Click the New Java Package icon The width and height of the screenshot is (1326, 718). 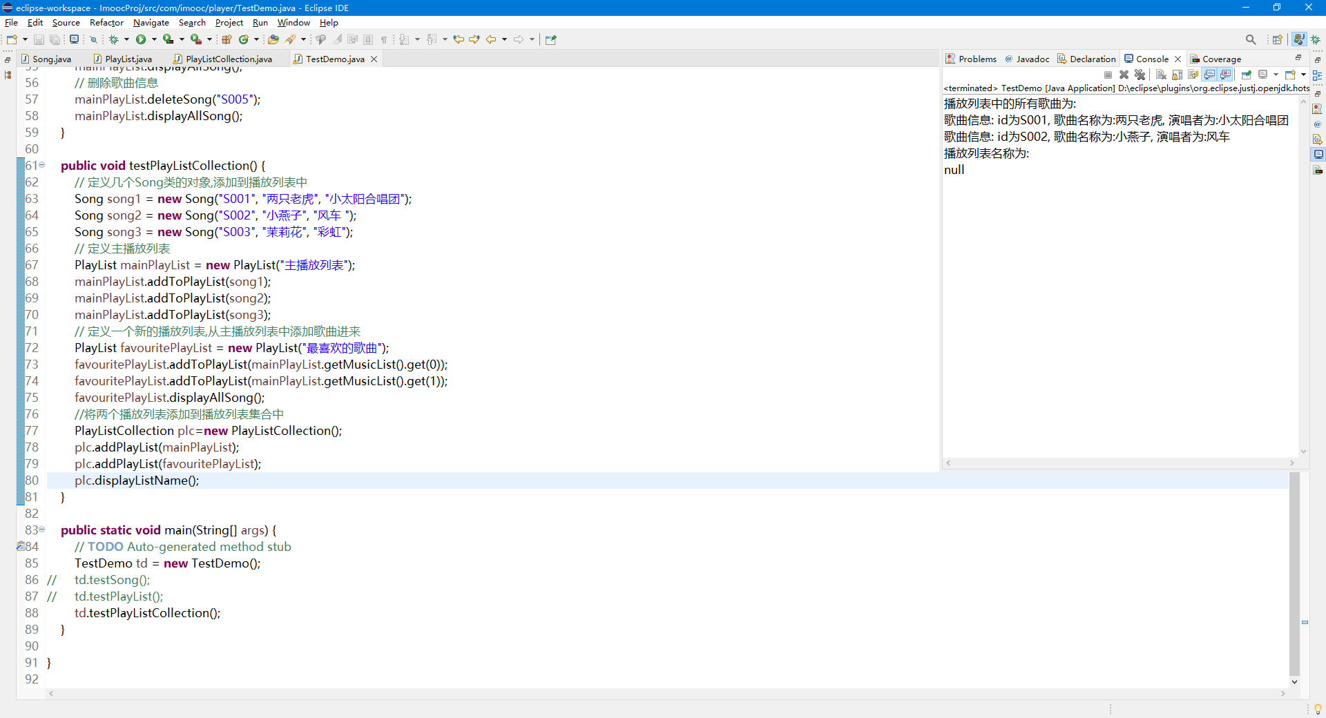coord(227,39)
